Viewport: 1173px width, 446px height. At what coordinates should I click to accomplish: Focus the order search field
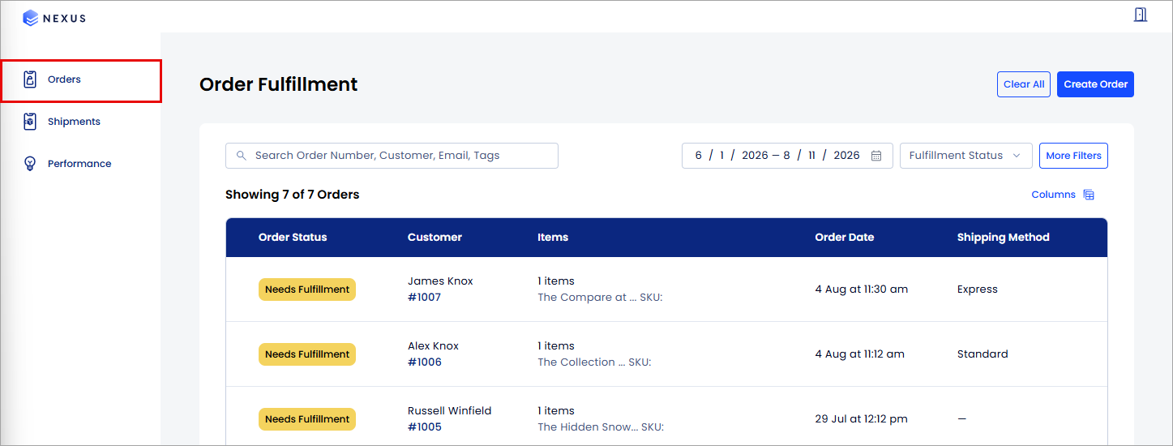[392, 156]
